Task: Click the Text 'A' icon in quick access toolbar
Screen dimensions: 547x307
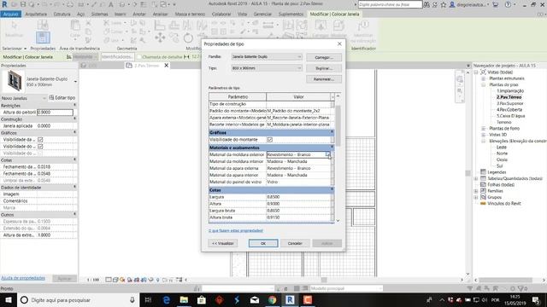Action: [x=111, y=4]
